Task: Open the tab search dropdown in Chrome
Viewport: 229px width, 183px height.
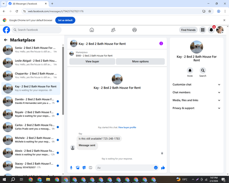Action: pos(4,4)
